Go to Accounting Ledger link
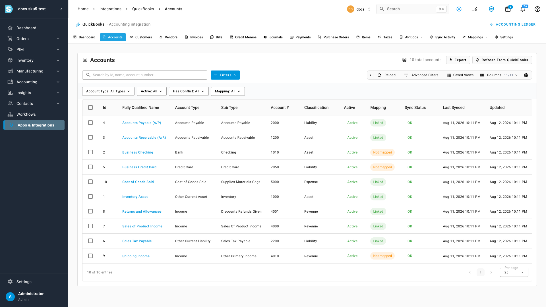This screenshot has width=546, height=307. click(512, 24)
